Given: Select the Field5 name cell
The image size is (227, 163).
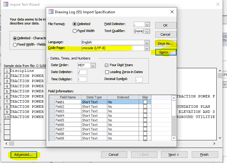Looking at the screenshot, I should [x=68, y=120].
